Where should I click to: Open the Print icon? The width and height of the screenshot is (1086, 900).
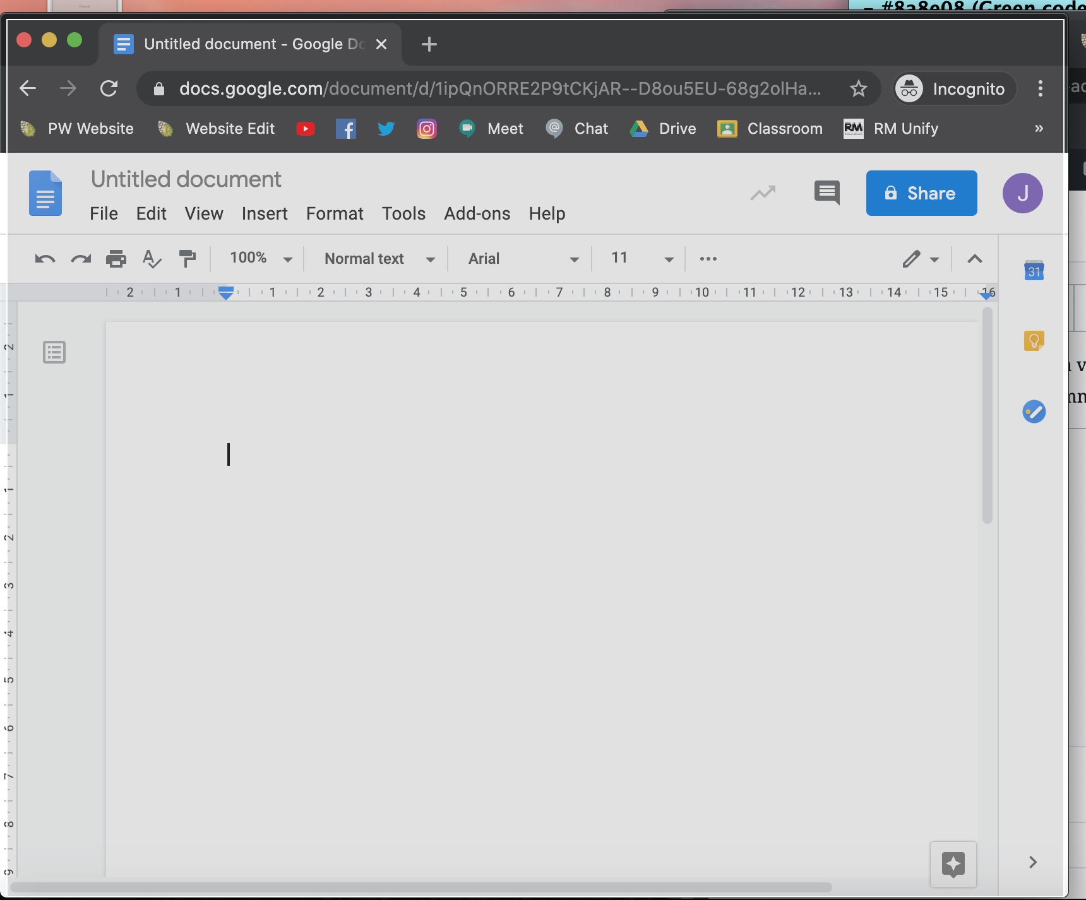(116, 258)
